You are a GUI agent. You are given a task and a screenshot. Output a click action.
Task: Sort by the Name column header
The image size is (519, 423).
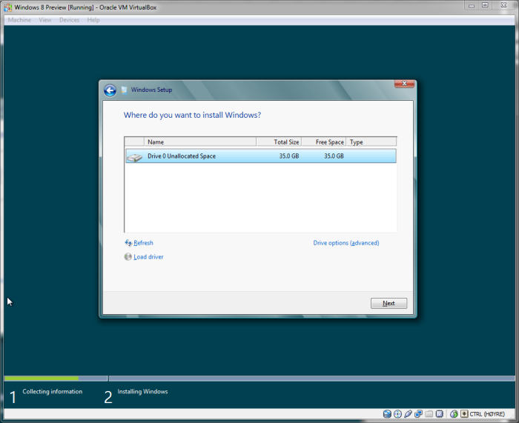(200, 142)
